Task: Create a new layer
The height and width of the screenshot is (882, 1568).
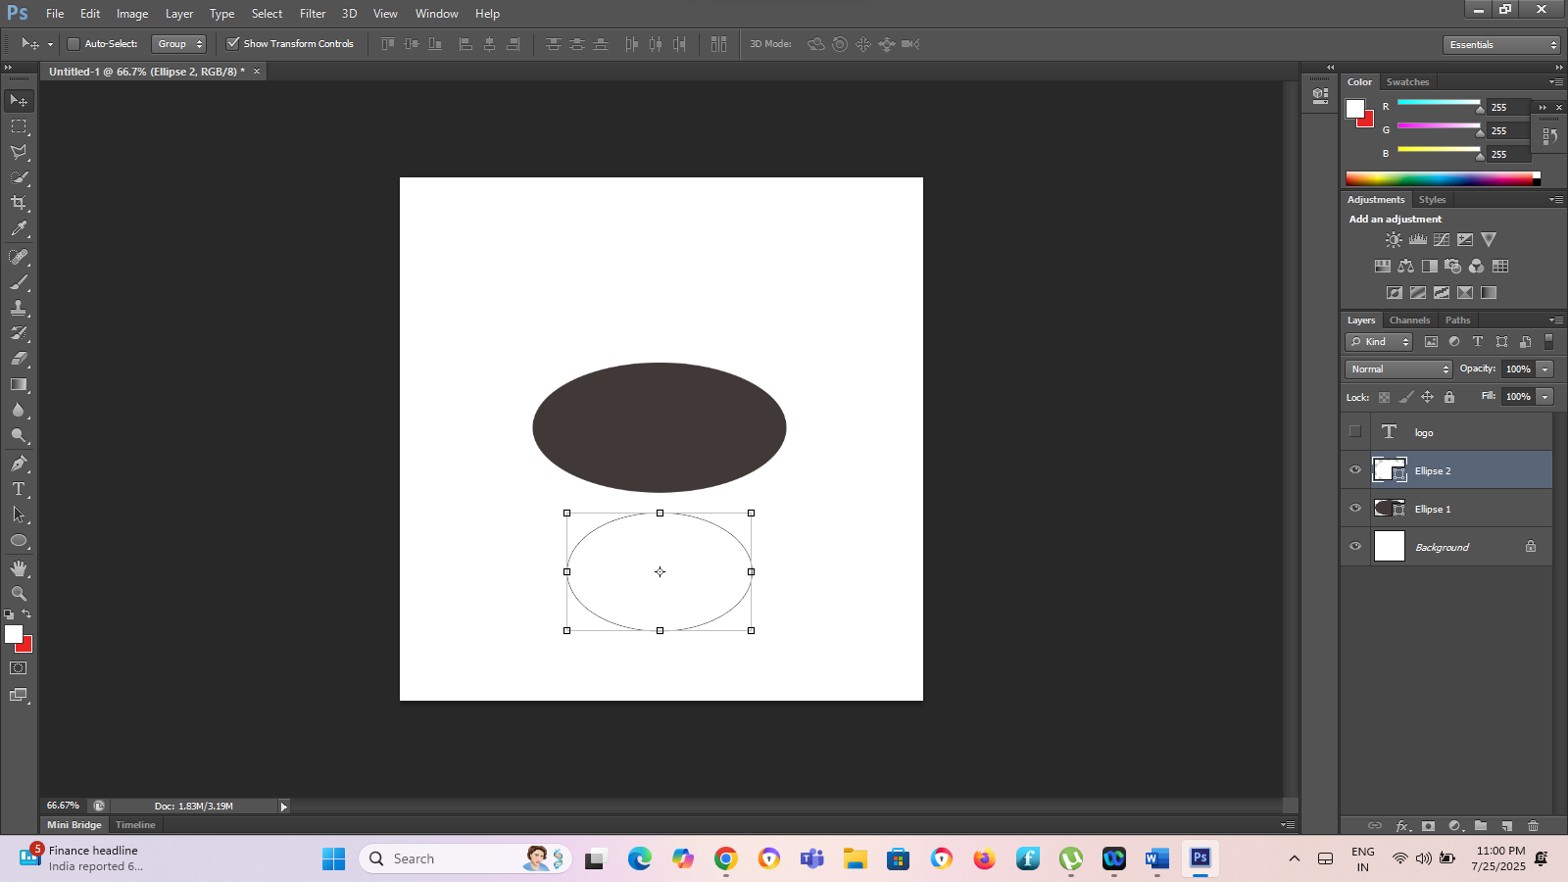Action: click(x=1507, y=826)
